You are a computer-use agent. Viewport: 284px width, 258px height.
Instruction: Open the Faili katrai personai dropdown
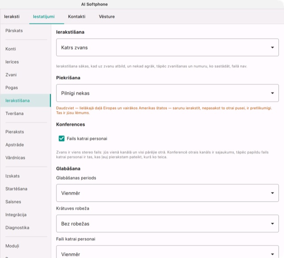tap(167, 252)
